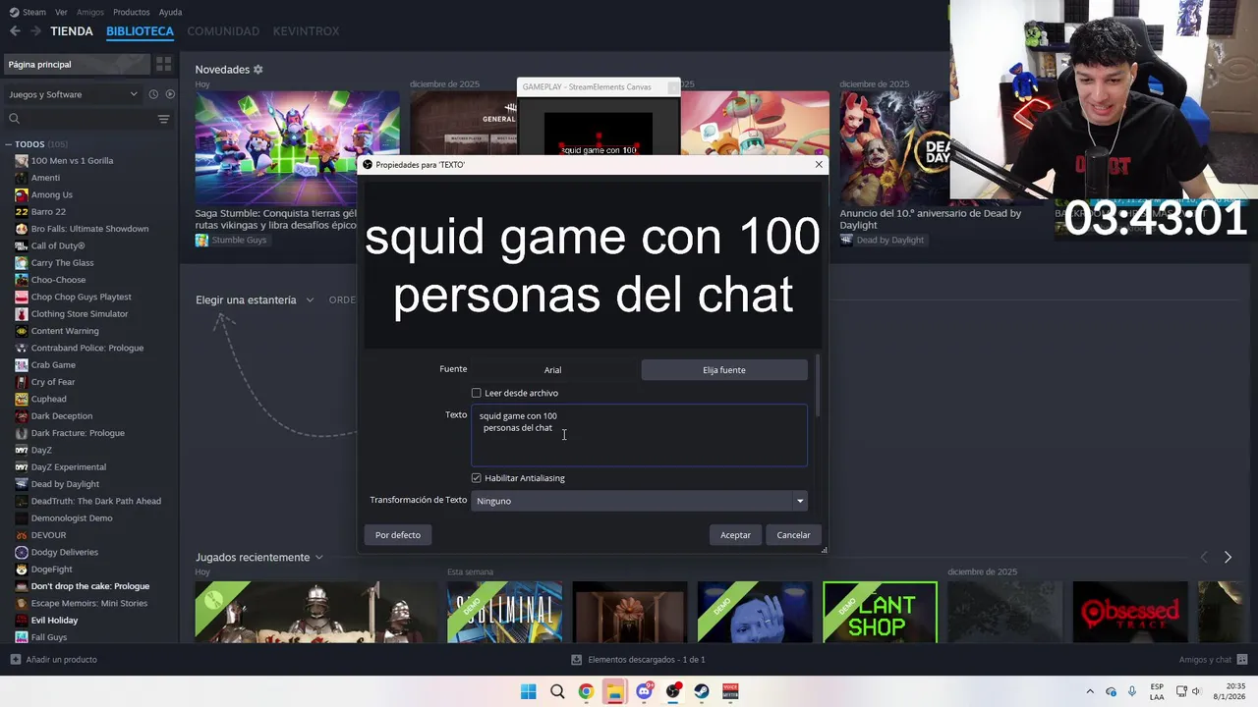Open KEVINTROX profile tab

coord(306,31)
